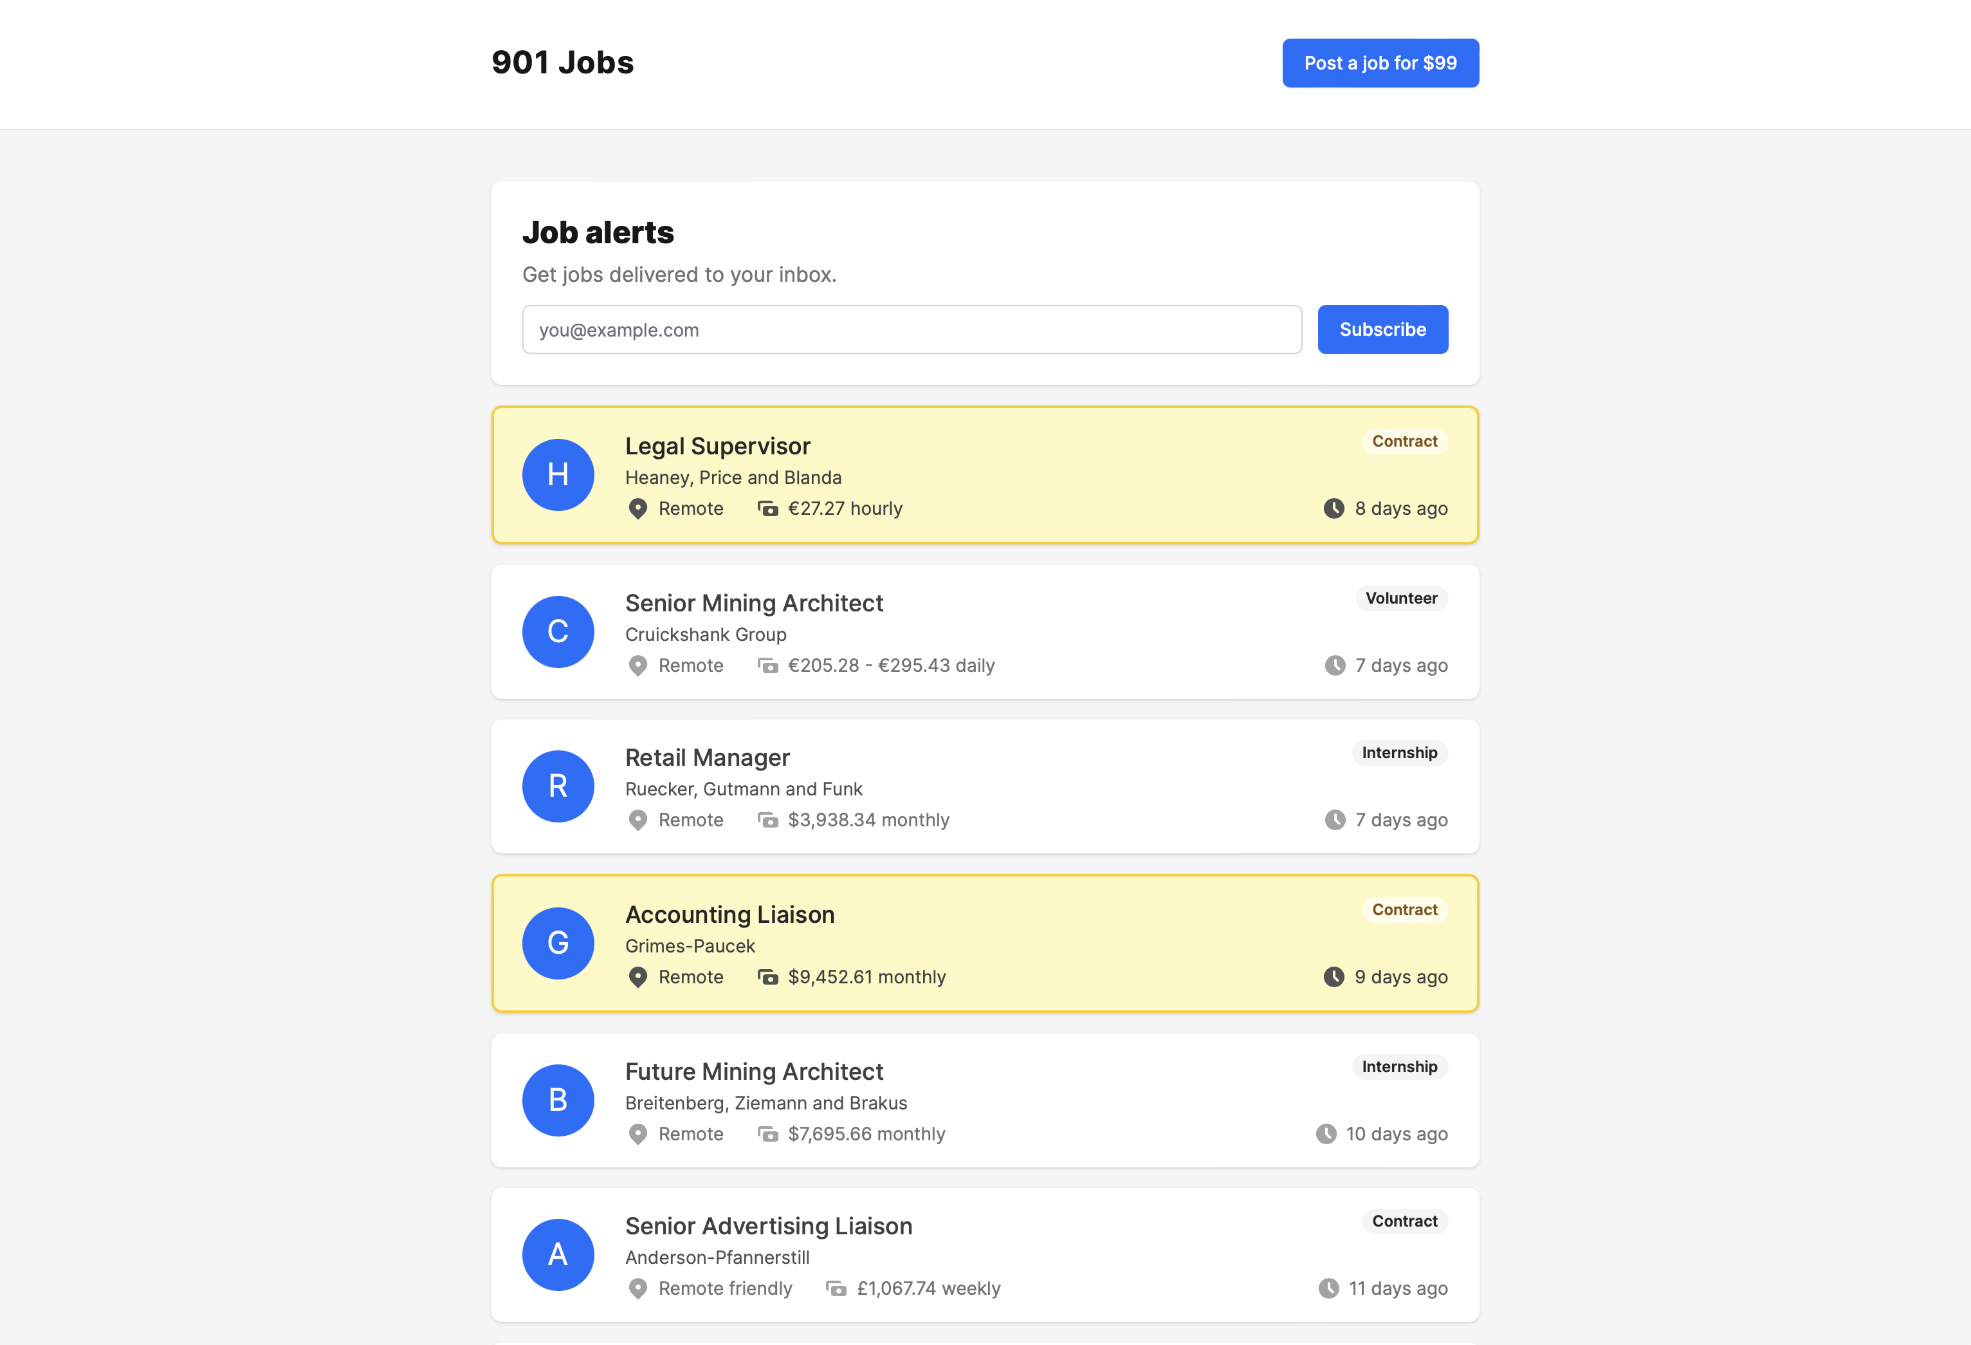Click the location pin icon beside Legal Supervisor's Remote
1971x1345 pixels.
pos(637,508)
